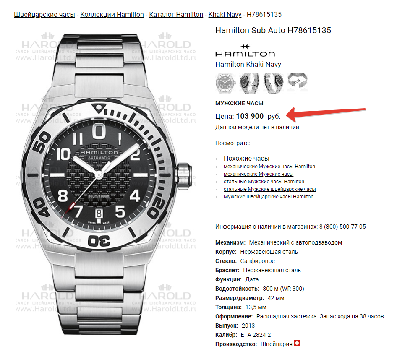Go to Коллекции Hamilton breadcrumb

[x=112, y=14]
